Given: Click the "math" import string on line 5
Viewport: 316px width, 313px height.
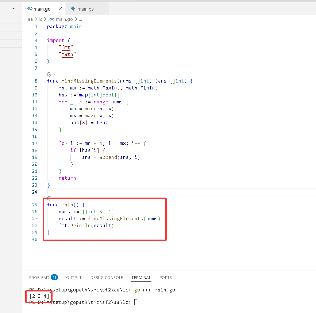Looking at the screenshot, I should click(x=67, y=54).
